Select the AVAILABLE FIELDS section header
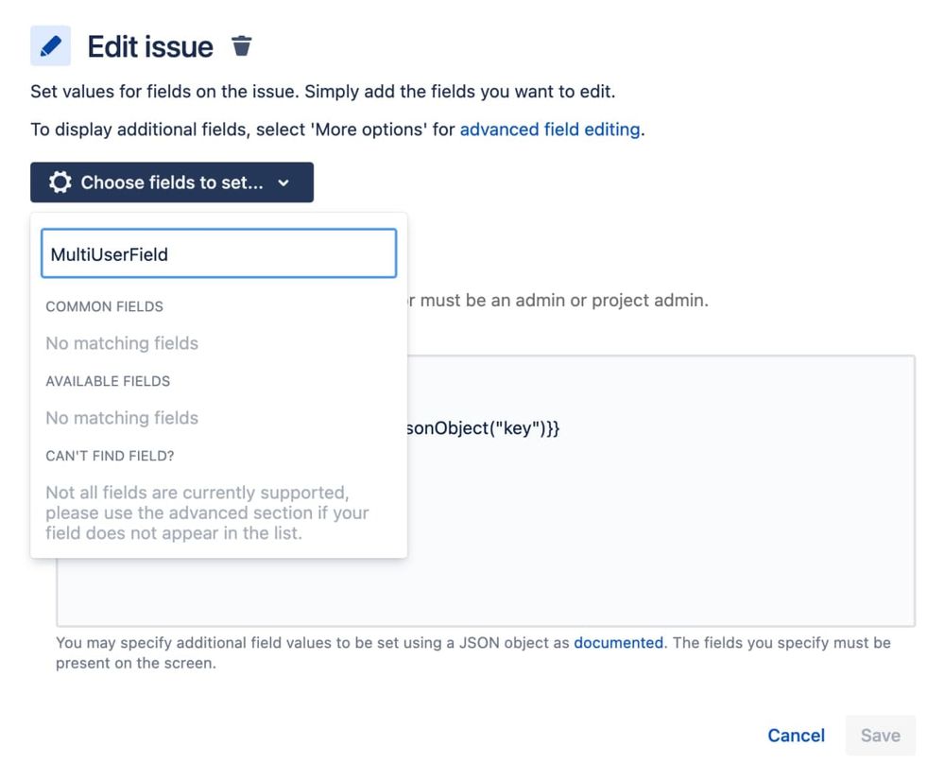Viewport: 944px width, 781px height. (108, 381)
